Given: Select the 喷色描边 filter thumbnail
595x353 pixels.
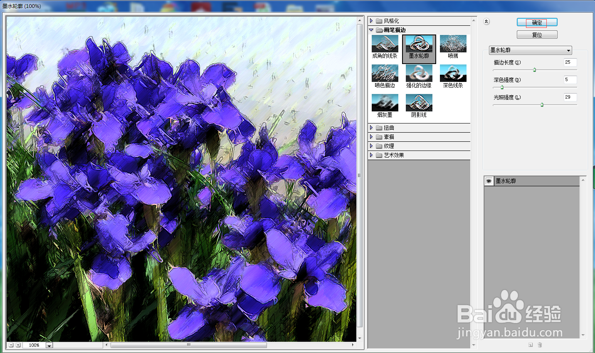Looking at the screenshot, I should pos(385,73).
